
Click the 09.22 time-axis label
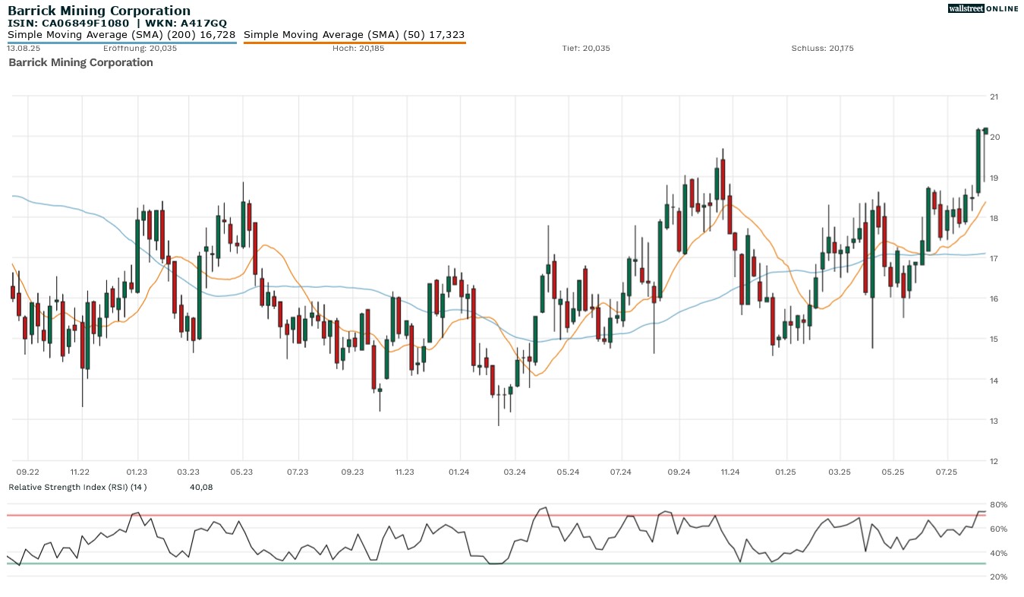coord(28,472)
